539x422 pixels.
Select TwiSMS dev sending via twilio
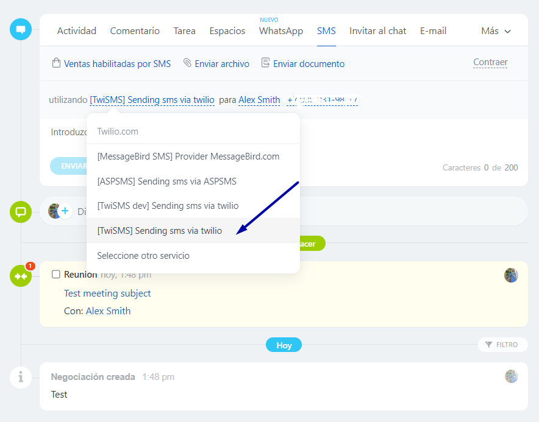tap(168, 206)
